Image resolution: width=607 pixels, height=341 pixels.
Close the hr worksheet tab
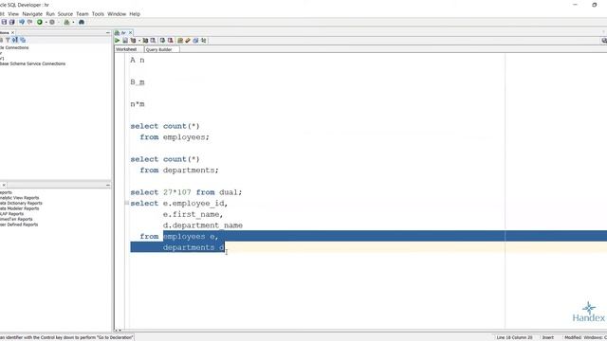131,33
